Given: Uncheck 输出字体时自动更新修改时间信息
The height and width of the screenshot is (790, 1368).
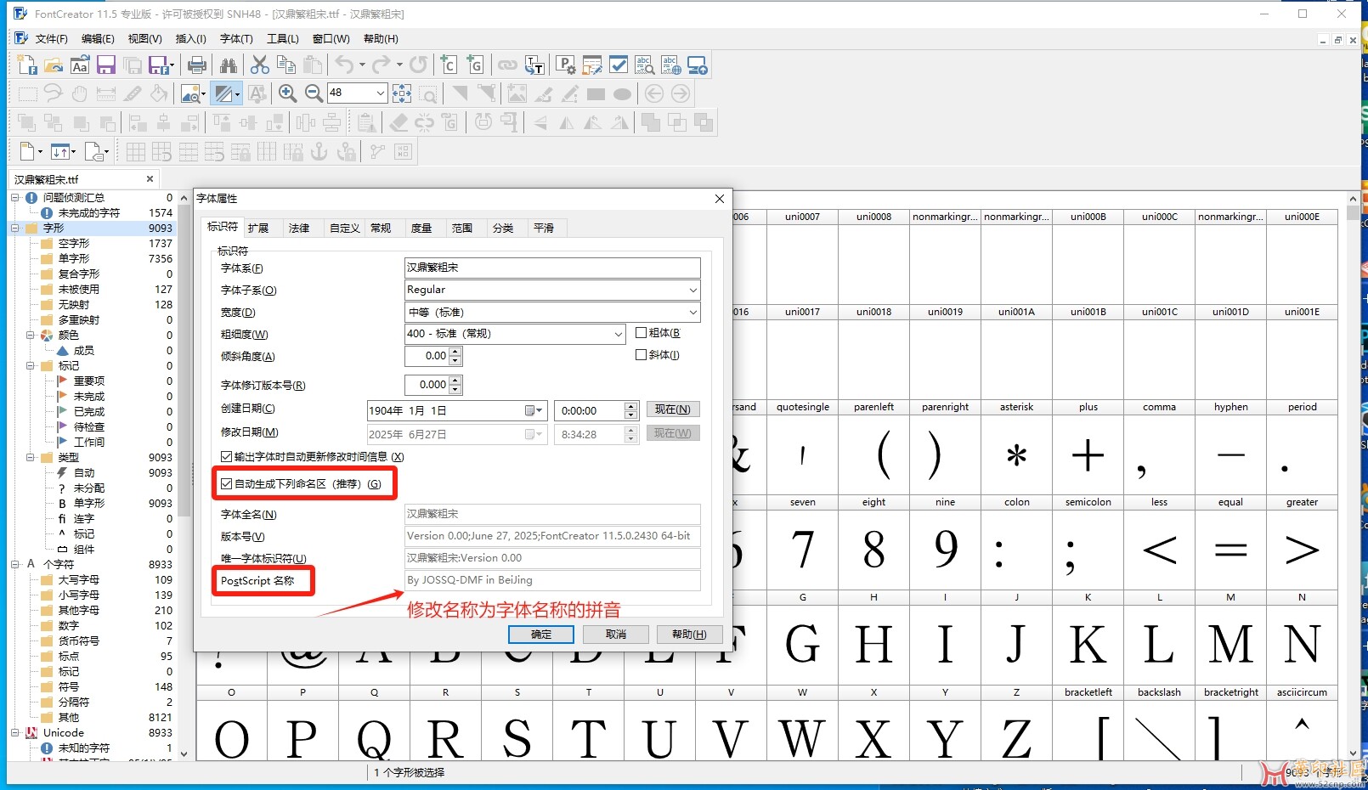Looking at the screenshot, I should (226, 456).
